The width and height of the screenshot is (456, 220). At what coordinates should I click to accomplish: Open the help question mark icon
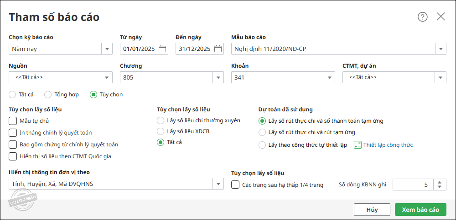coord(423,17)
